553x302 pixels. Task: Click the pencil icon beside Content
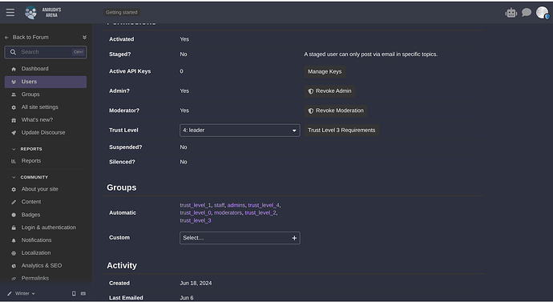click(x=14, y=203)
